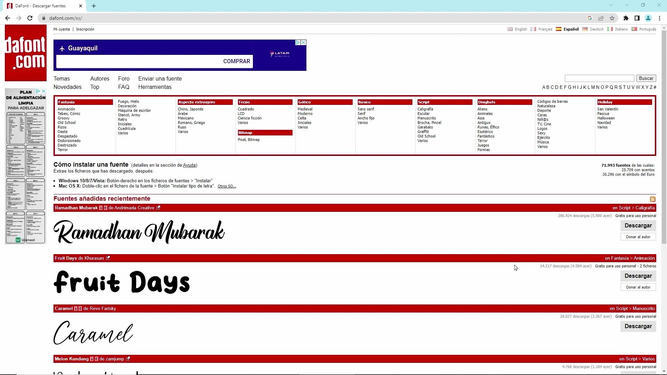
Task: Open the tab search chevron
Action: pos(611,5)
